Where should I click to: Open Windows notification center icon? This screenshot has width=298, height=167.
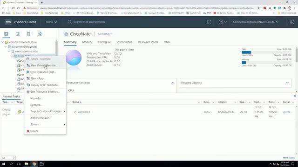click(x=293, y=164)
